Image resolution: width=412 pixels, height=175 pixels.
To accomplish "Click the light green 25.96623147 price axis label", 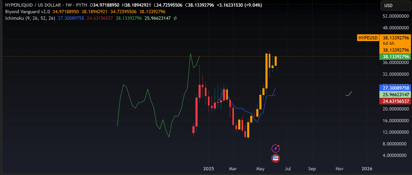I will (x=396, y=95).
